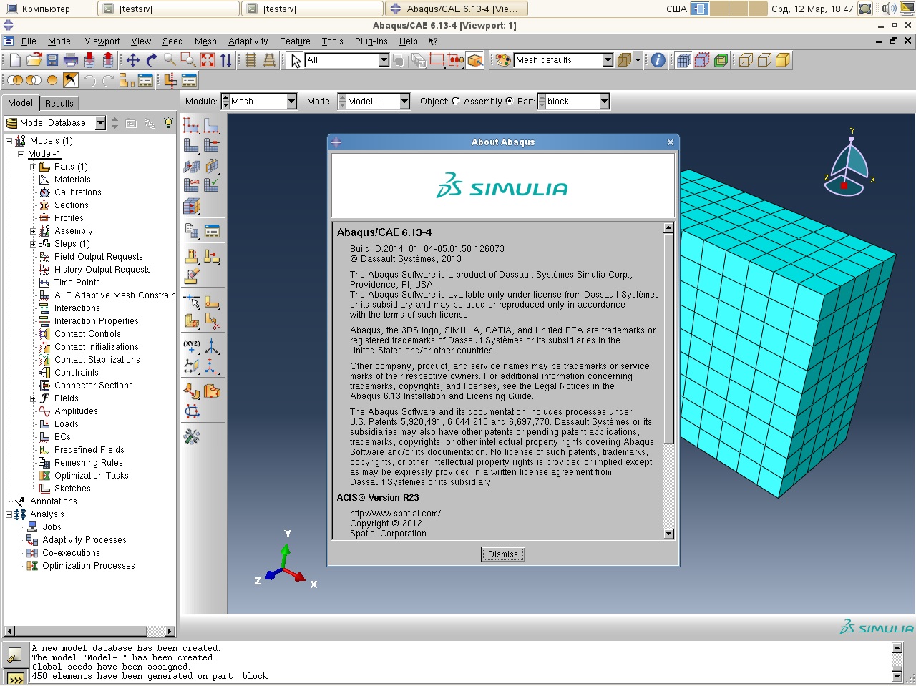Open the Mesh module toolbox customization wrench
Image resolution: width=916 pixels, height=686 pixels.
[x=191, y=436]
